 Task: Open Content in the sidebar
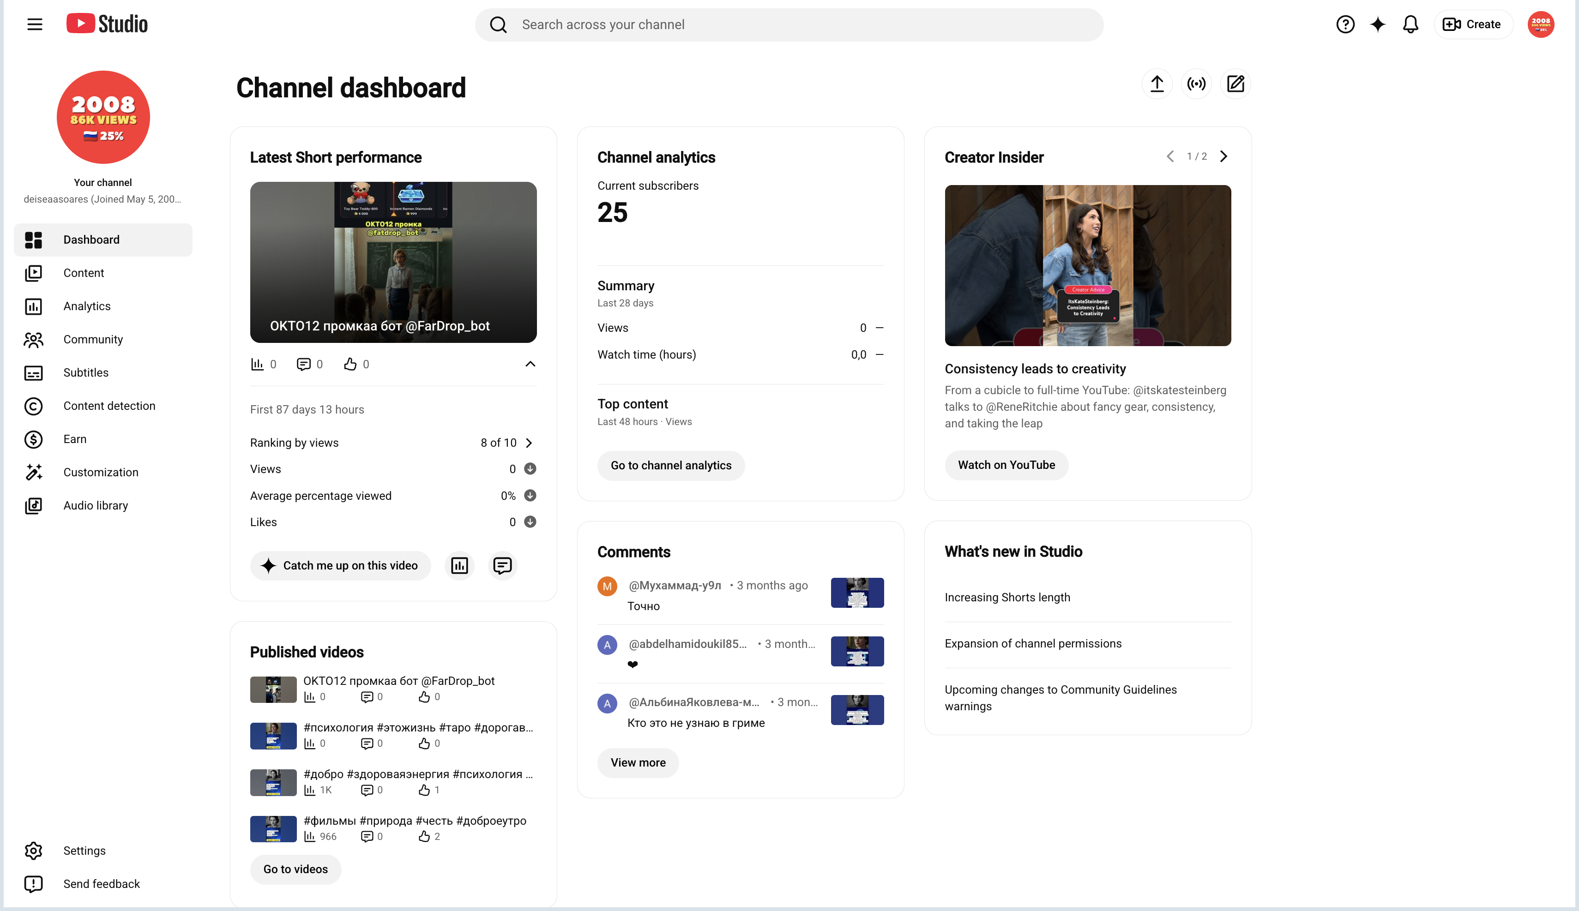103,273
